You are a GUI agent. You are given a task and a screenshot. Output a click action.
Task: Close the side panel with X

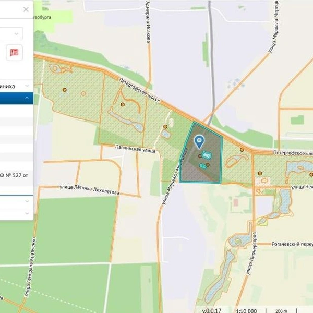(26, 9)
